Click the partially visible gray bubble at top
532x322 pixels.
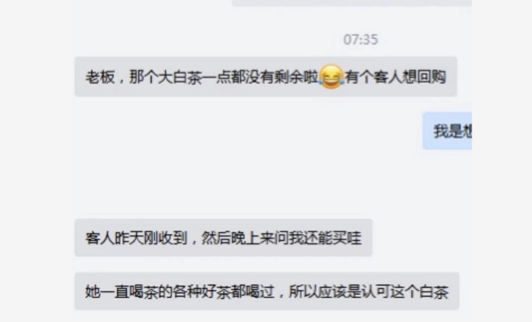click(352, 3)
